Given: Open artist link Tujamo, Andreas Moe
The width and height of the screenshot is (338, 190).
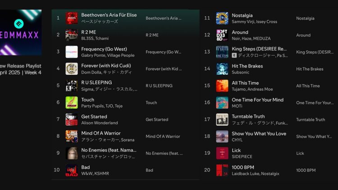Looking at the screenshot, I should (252, 89).
